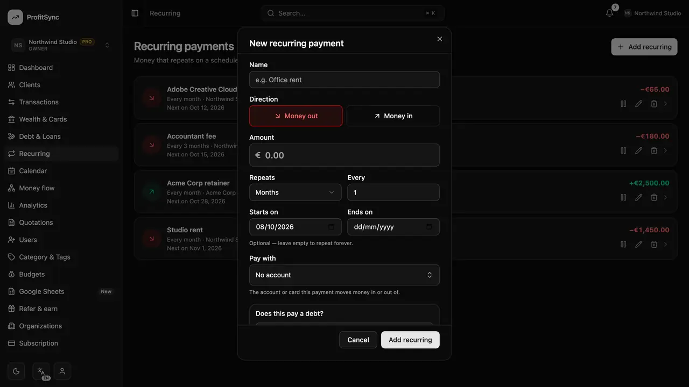Pause the Adobe Creative Cloud recurring payment

pos(623,104)
